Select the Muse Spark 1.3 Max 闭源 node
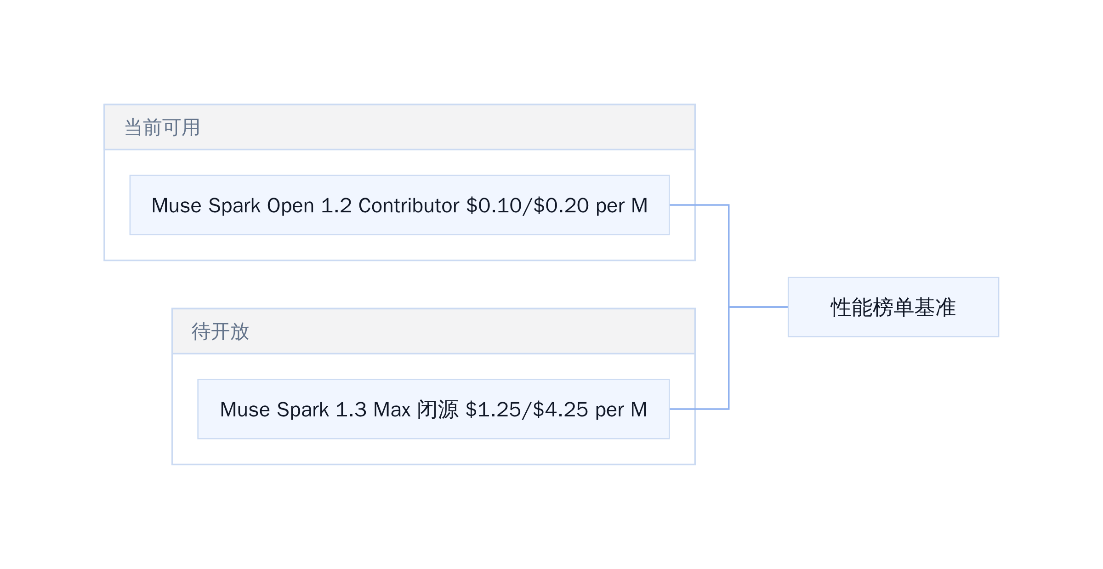1103x569 pixels. [433, 409]
